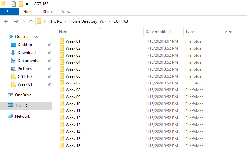
Task: Sort by the Size column header
Action: point(229,32)
